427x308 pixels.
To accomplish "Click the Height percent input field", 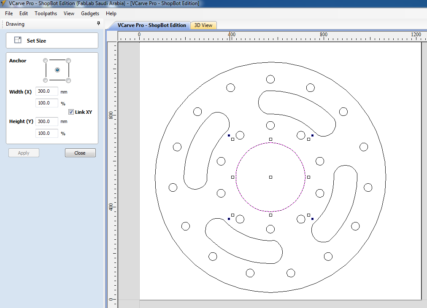I will click(47, 133).
